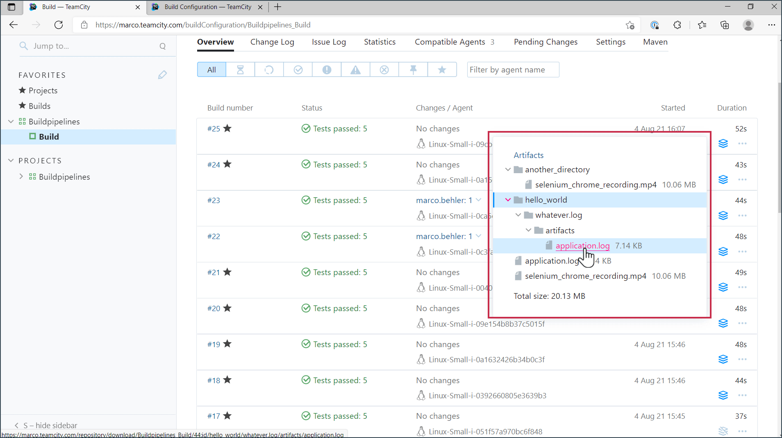Image resolution: width=782 pixels, height=438 pixels.
Task: Filter by pinned builds pin icon
Action: [x=413, y=70]
